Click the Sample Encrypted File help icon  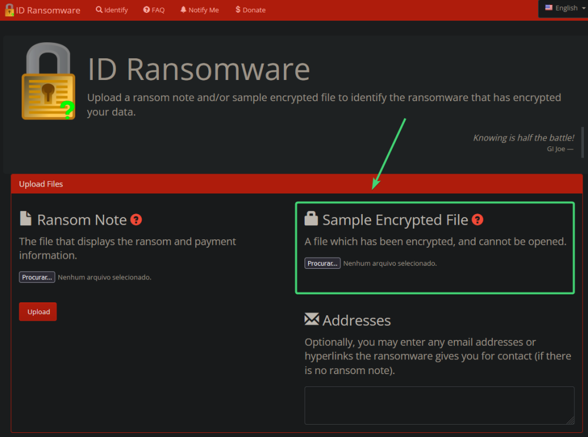(x=477, y=220)
